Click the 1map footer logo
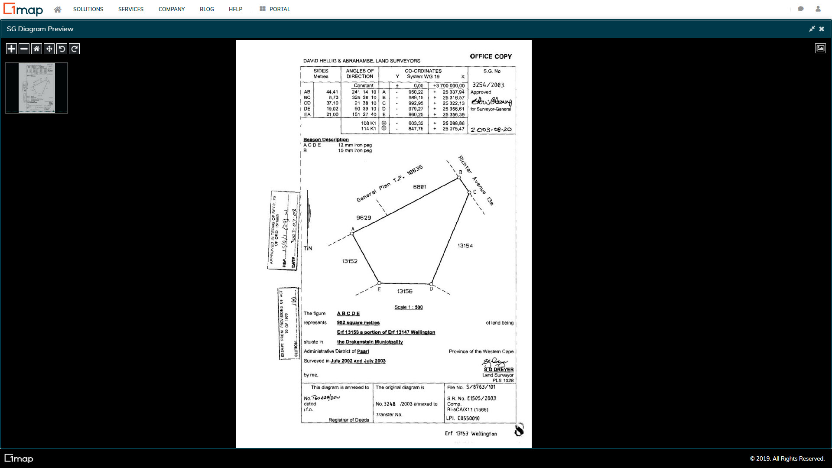 click(x=19, y=458)
